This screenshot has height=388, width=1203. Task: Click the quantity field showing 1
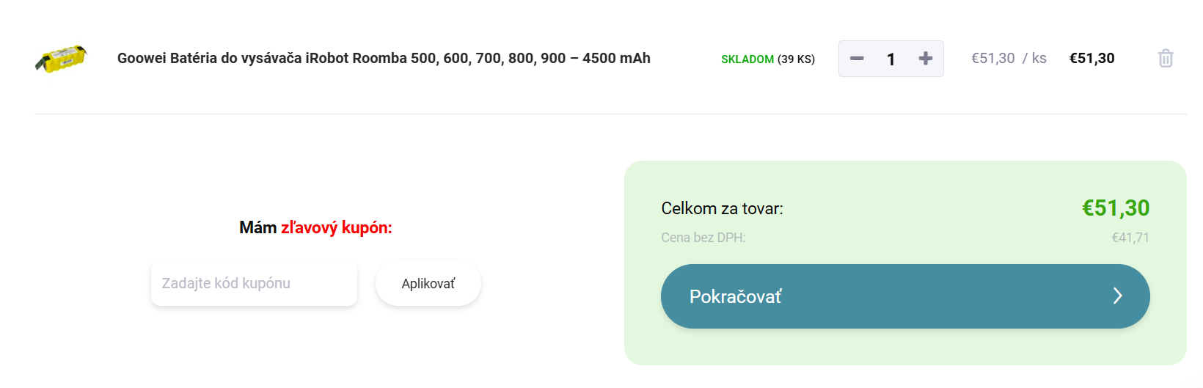click(x=891, y=59)
